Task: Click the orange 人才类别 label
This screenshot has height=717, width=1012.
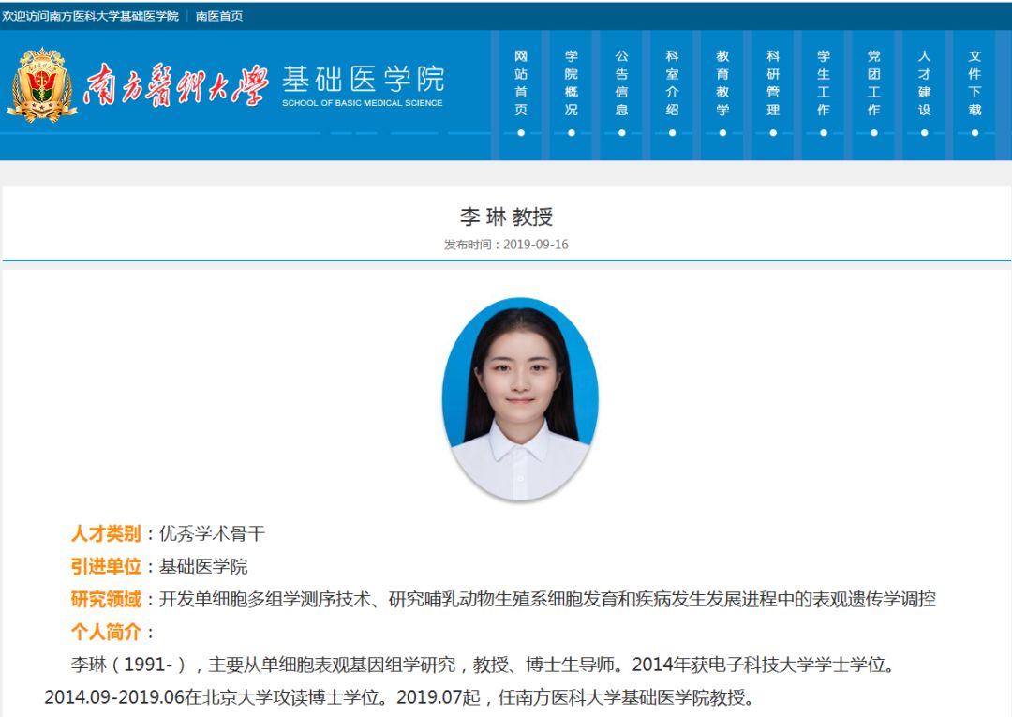Action: (x=106, y=533)
